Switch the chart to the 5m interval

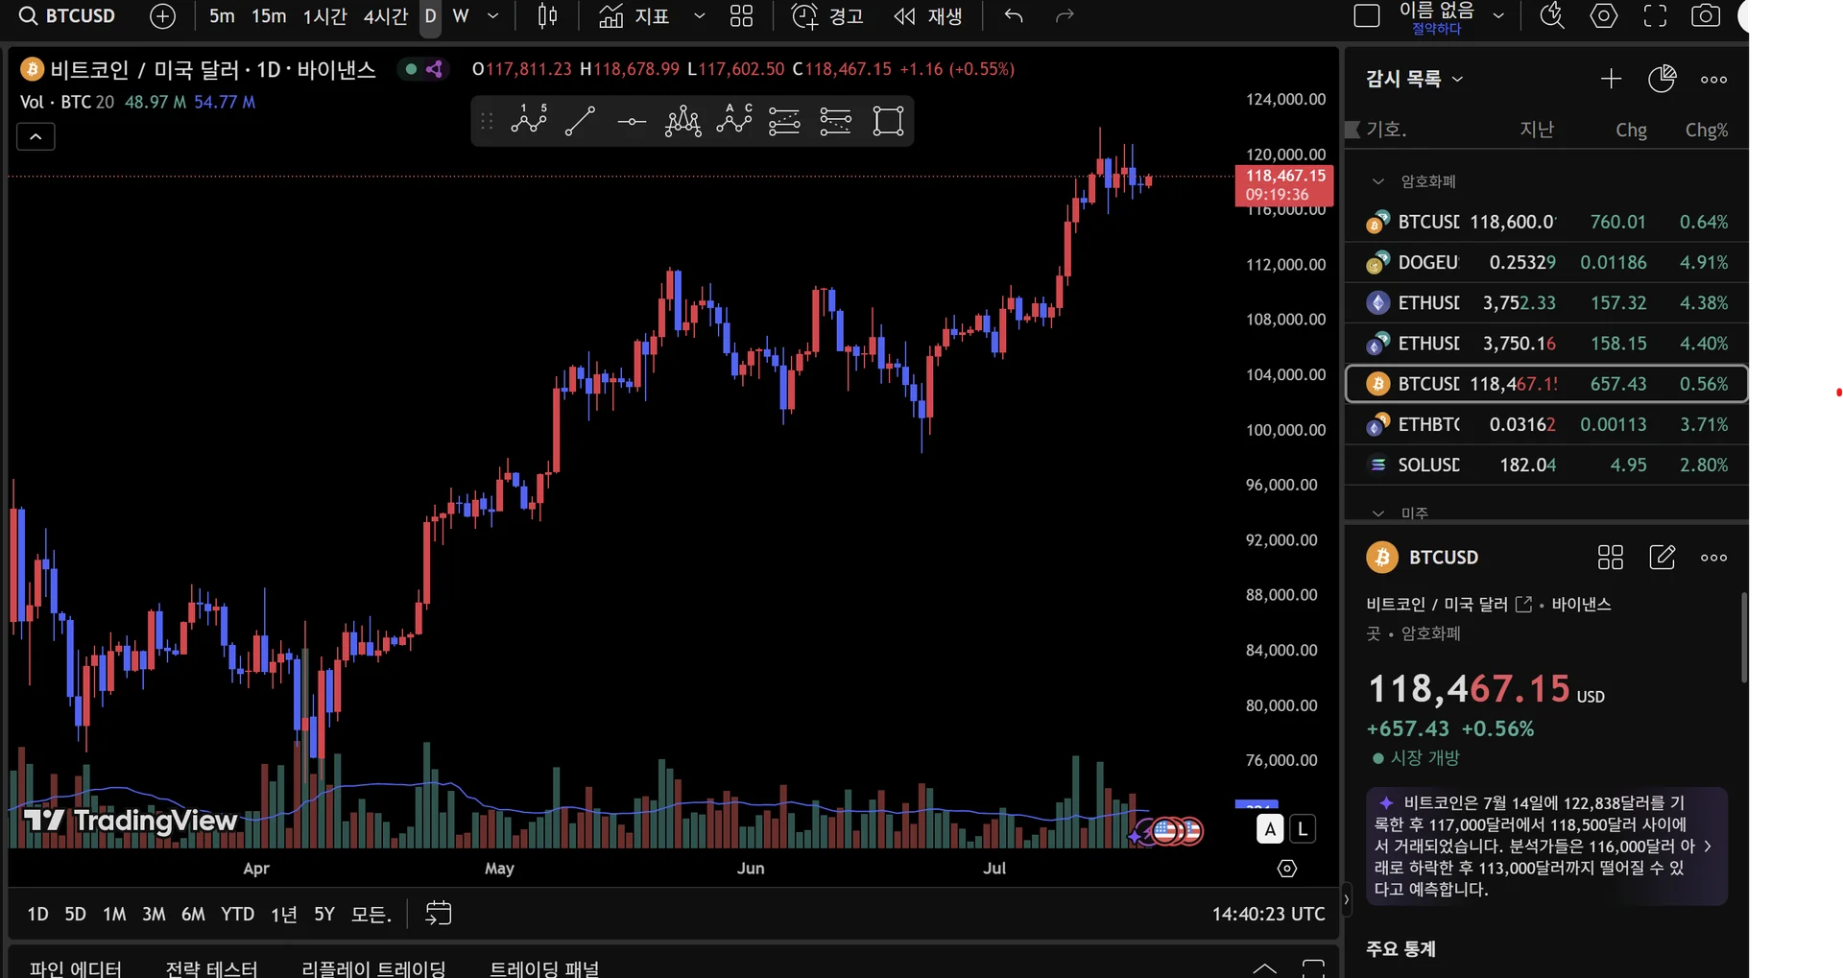tap(222, 16)
